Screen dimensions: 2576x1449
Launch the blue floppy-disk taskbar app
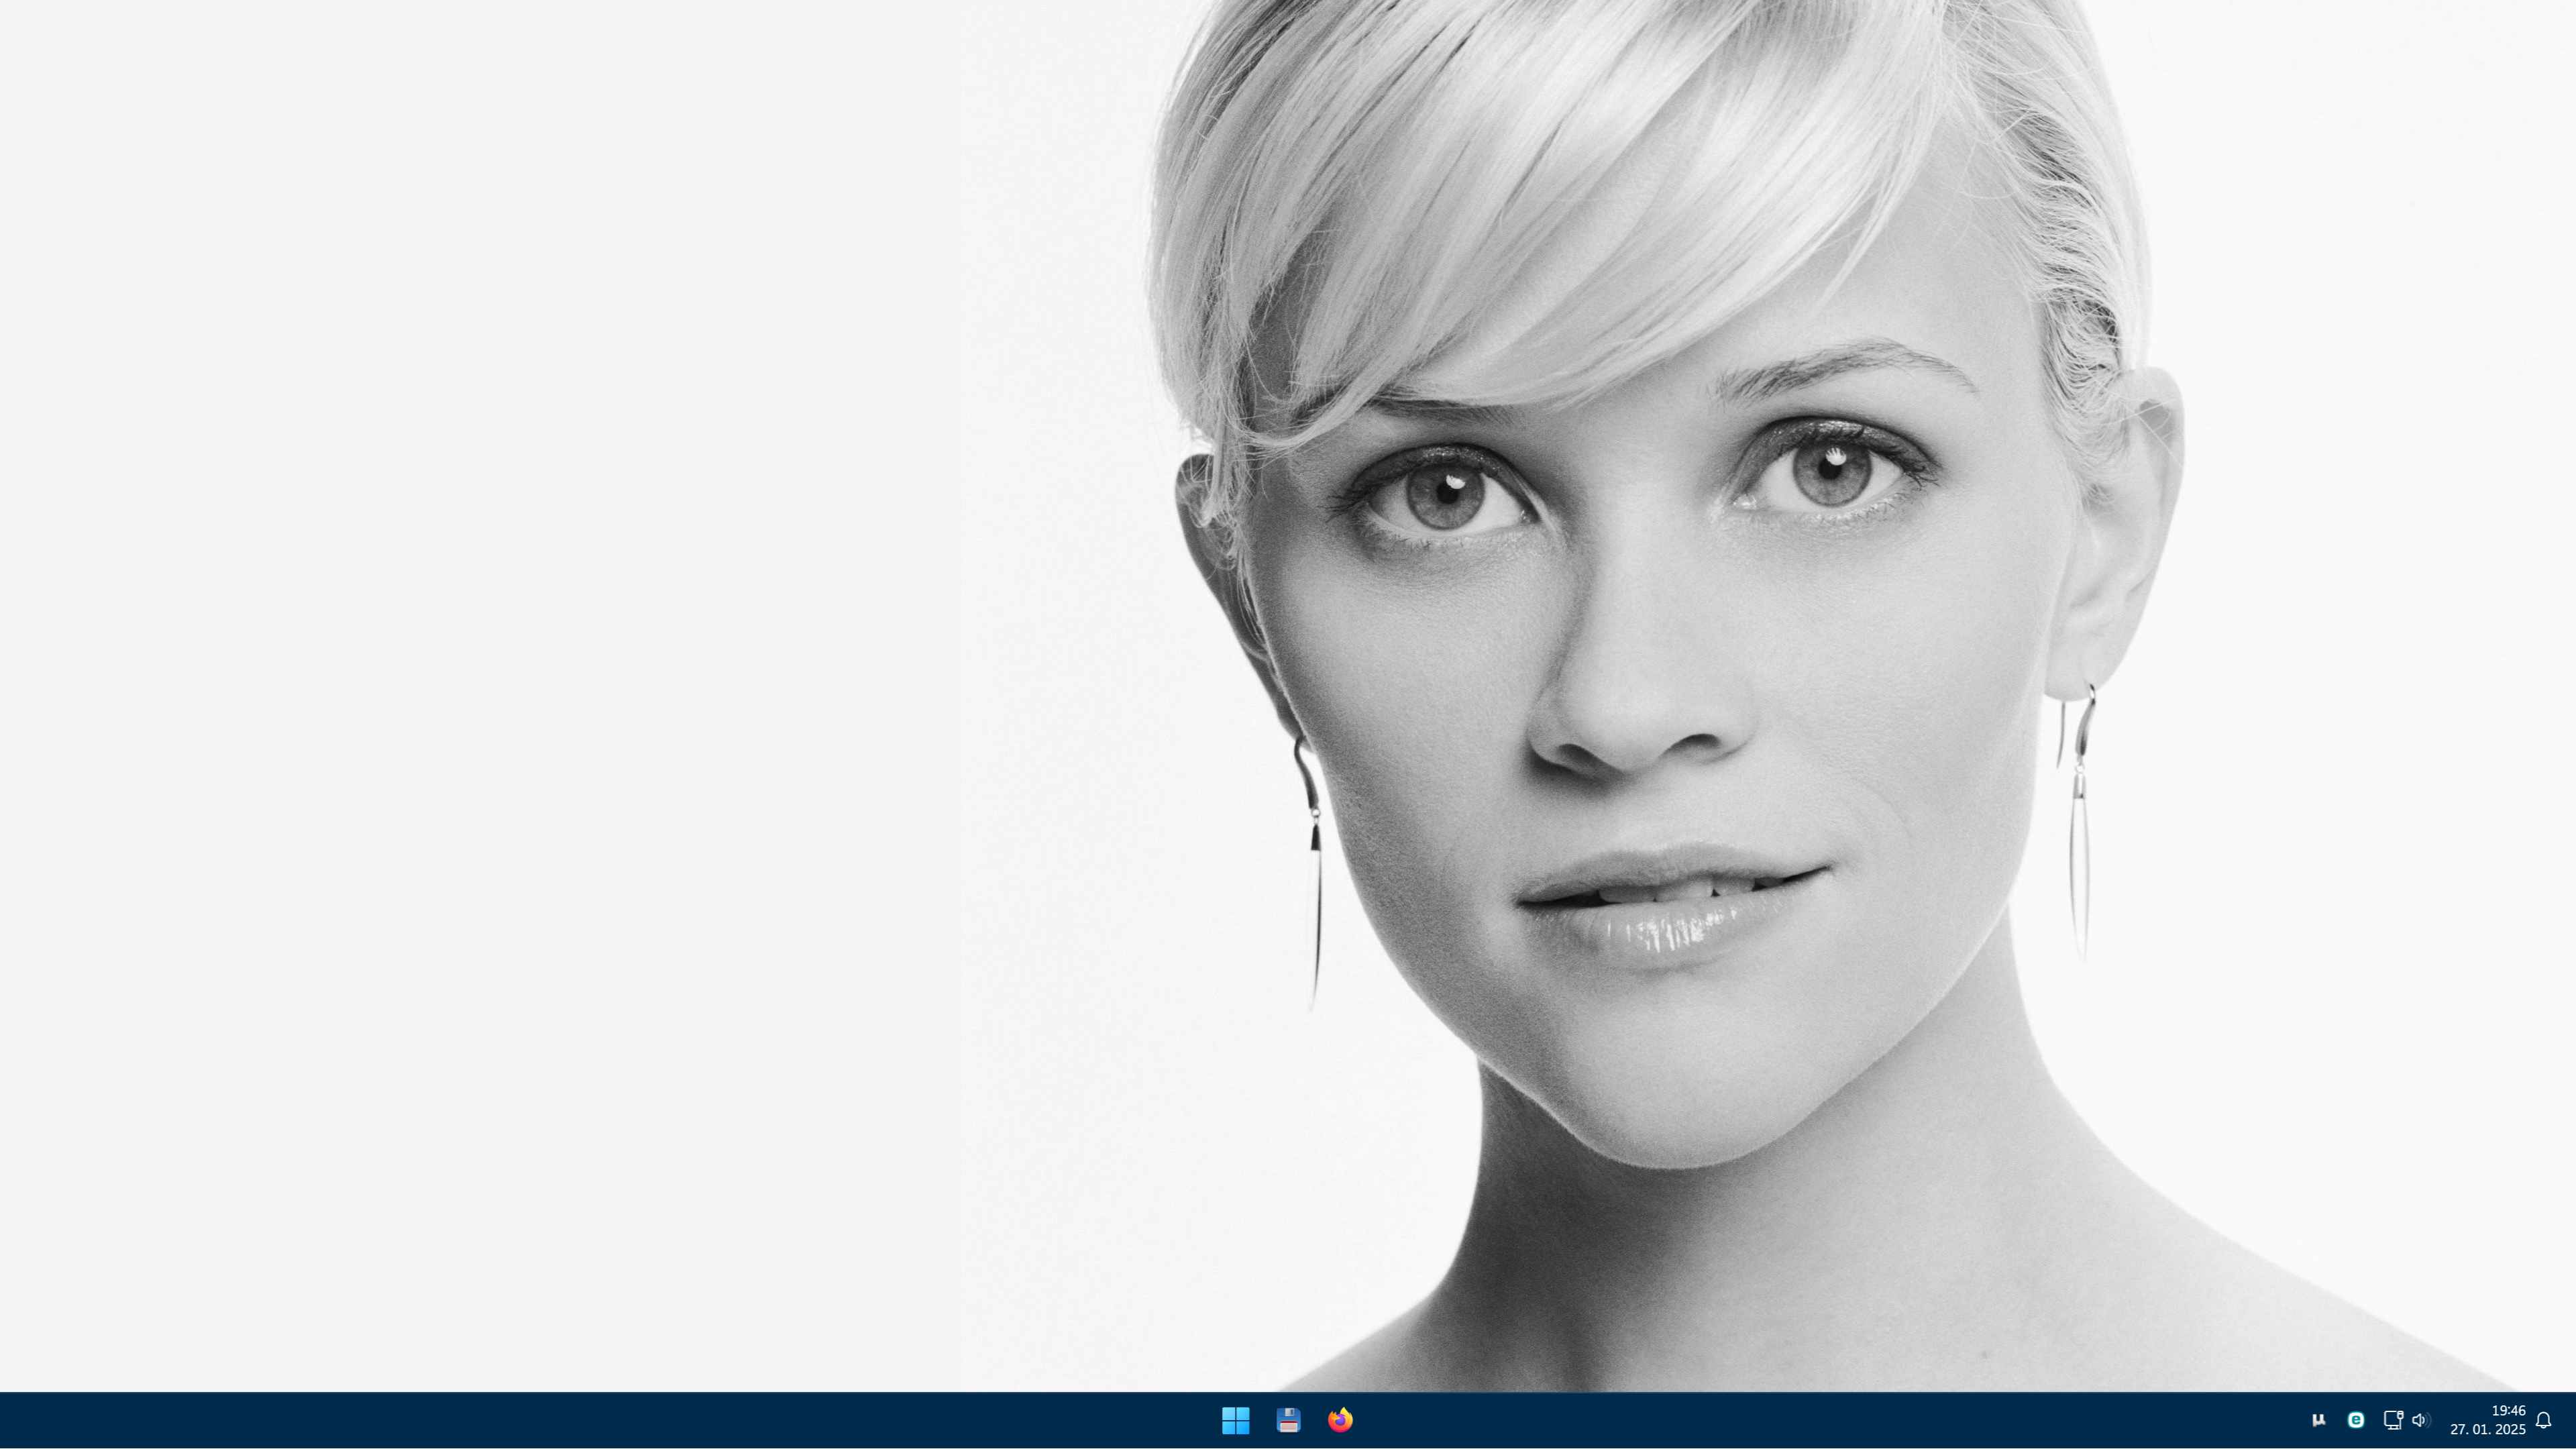(1288, 1420)
